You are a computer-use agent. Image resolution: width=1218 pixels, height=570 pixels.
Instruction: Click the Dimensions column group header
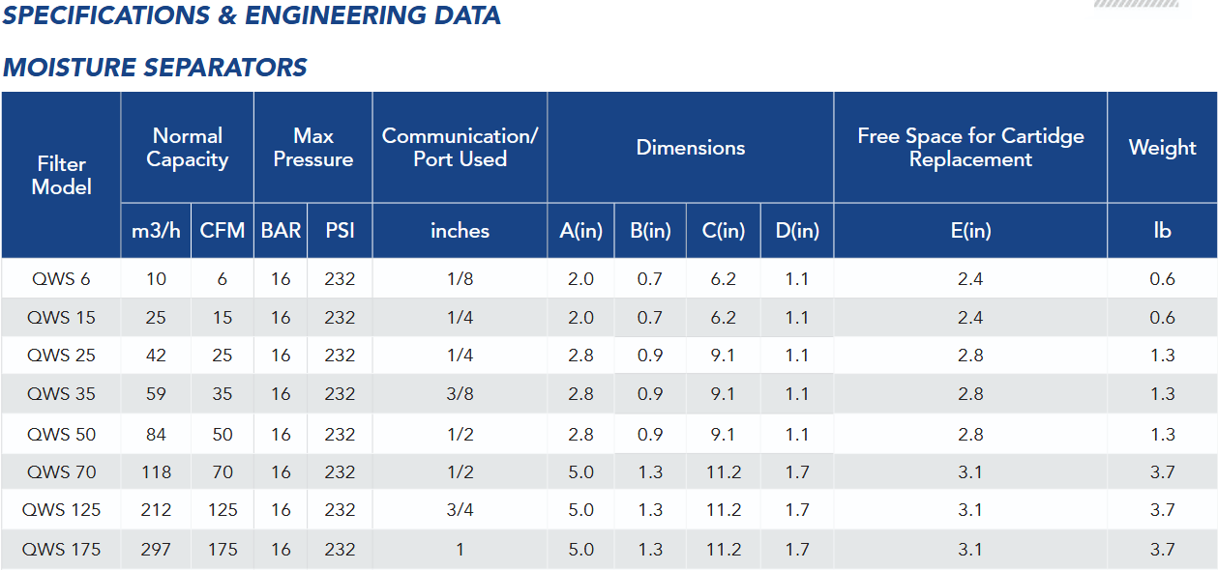tap(690, 148)
